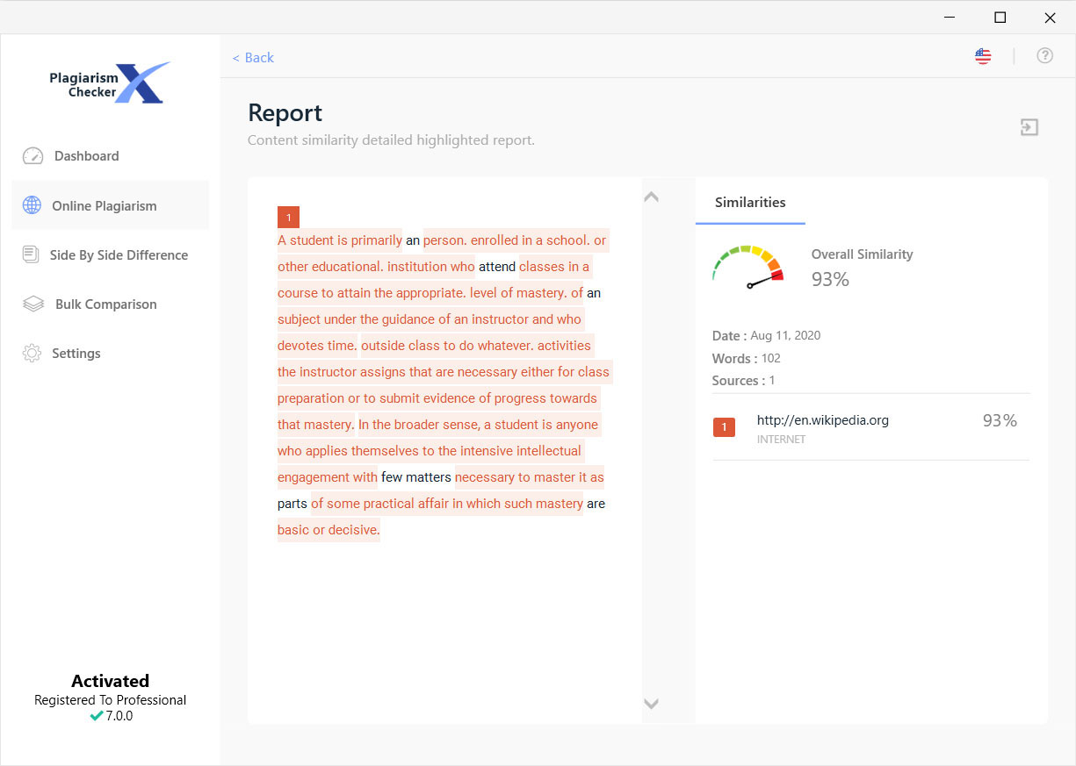The width and height of the screenshot is (1076, 766).
Task: Click the INTERNET source type label
Action: point(781,439)
